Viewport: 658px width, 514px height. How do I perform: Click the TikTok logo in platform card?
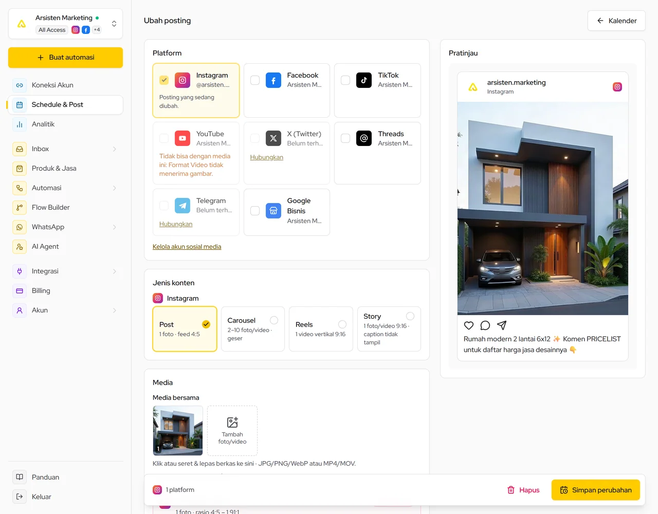tap(364, 80)
